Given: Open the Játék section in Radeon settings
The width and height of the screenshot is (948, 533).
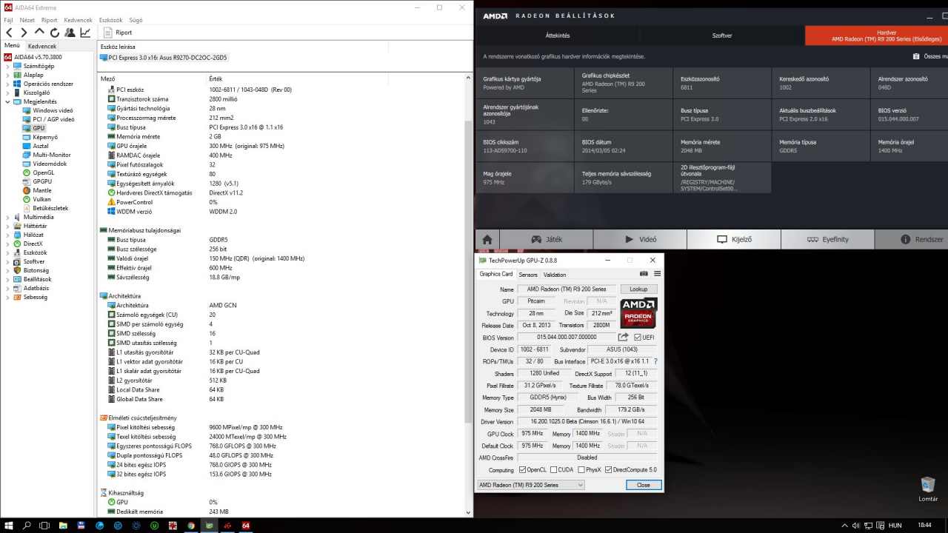Looking at the screenshot, I should click(547, 239).
